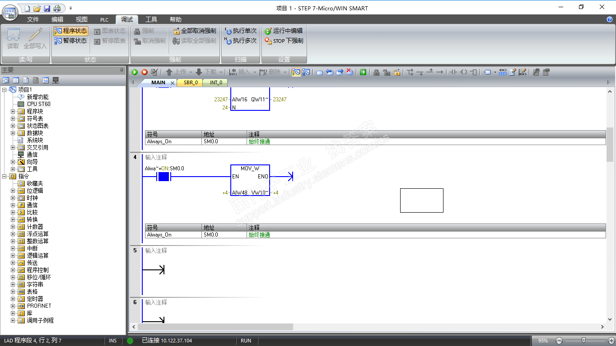Click the Insert box icon

click(474, 72)
